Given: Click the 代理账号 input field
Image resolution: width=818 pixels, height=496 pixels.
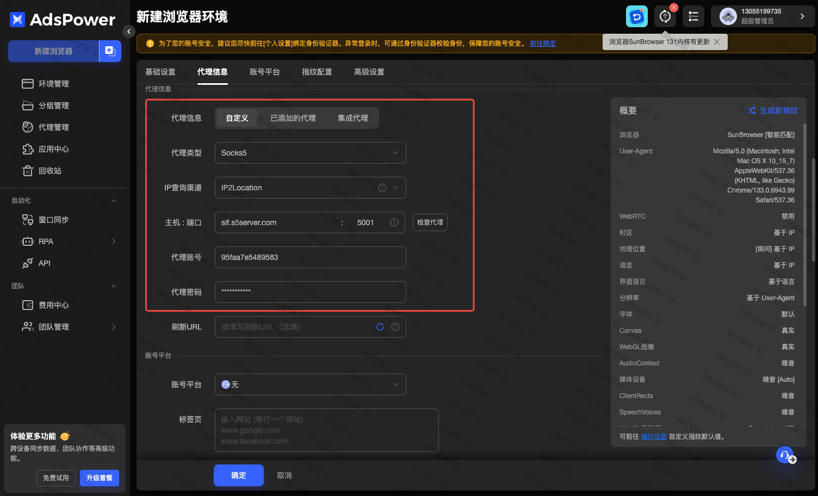Looking at the screenshot, I should (310, 257).
